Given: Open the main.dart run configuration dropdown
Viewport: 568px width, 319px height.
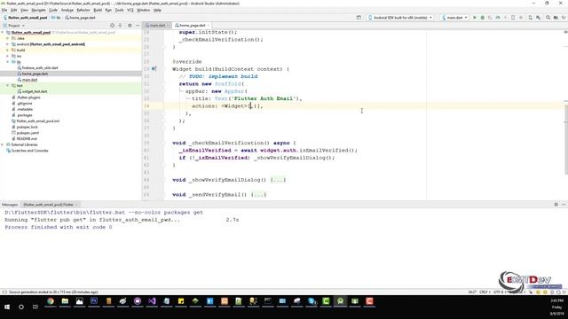Looking at the screenshot, I should (x=455, y=18).
